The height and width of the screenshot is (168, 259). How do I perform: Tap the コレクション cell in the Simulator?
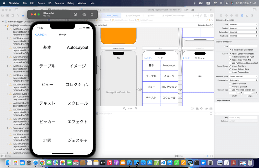78,85
